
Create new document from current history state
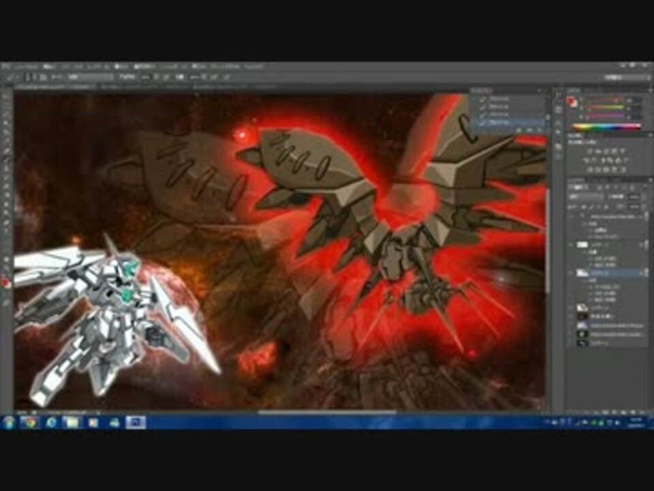pos(520,130)
